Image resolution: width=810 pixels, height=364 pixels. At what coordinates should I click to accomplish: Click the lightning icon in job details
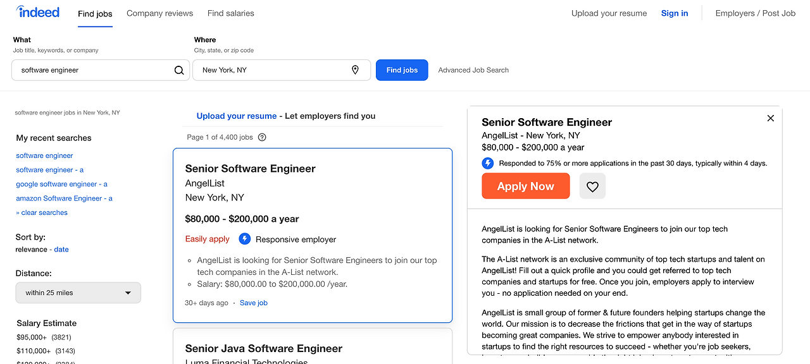tap(487, 163)
